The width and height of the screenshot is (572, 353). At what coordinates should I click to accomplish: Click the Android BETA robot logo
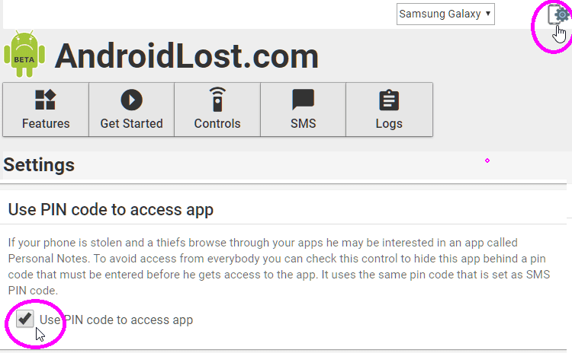coord(24,54)
